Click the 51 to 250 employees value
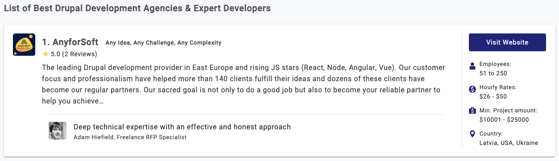Viewport: 559px width, 161px height. pyautogui.click(x=493, y=73)
